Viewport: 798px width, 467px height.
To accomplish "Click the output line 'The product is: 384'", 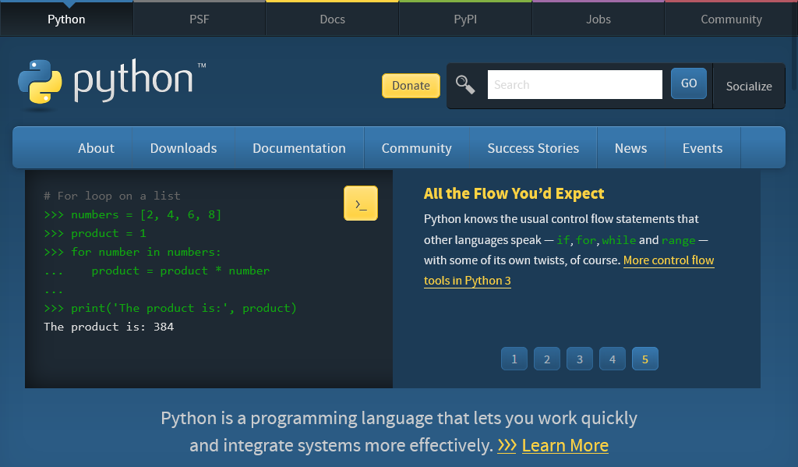I will 109,327.
